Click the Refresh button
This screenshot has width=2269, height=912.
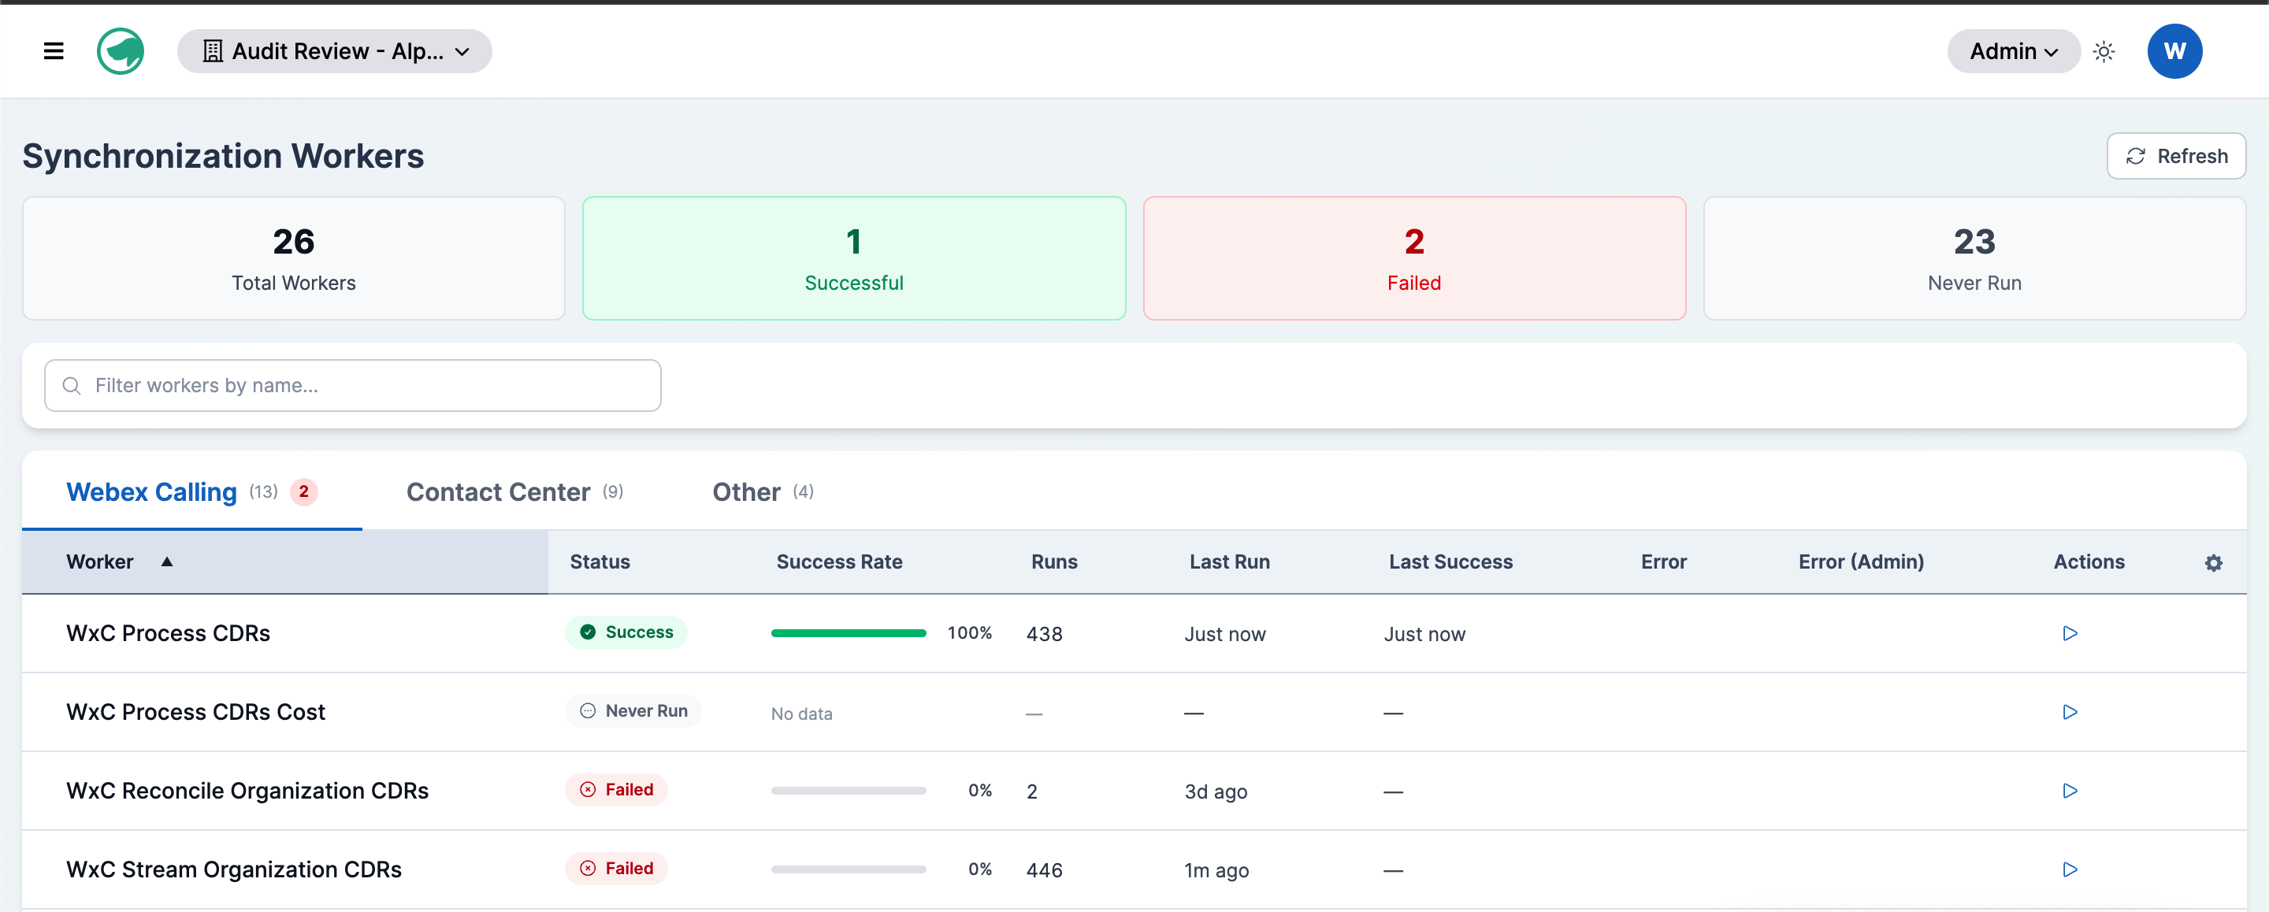coord(2175,156)
